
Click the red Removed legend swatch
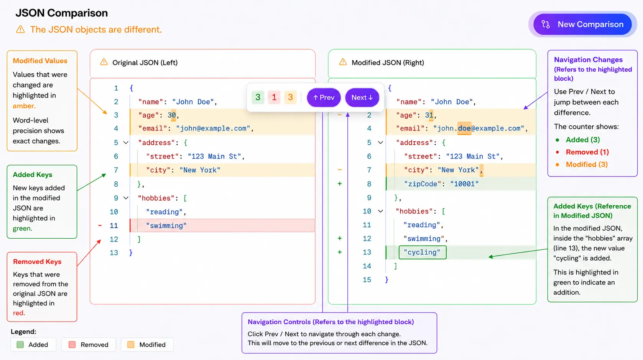pos(72,345)
